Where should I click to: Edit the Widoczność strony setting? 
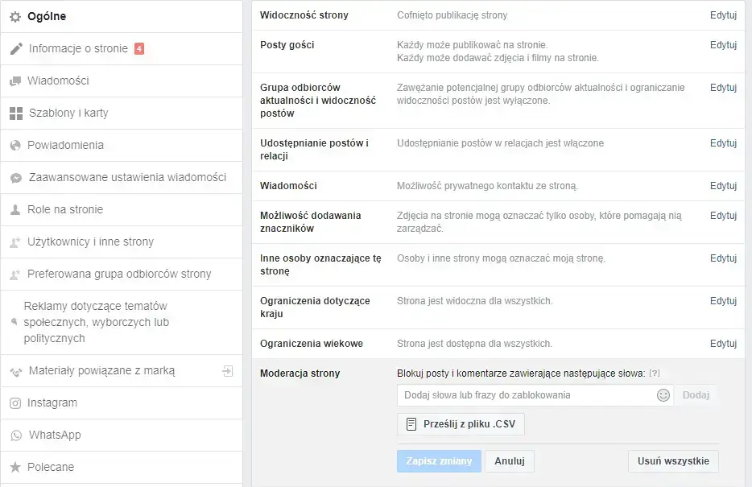pyautogui.click(x=723, y=15)
